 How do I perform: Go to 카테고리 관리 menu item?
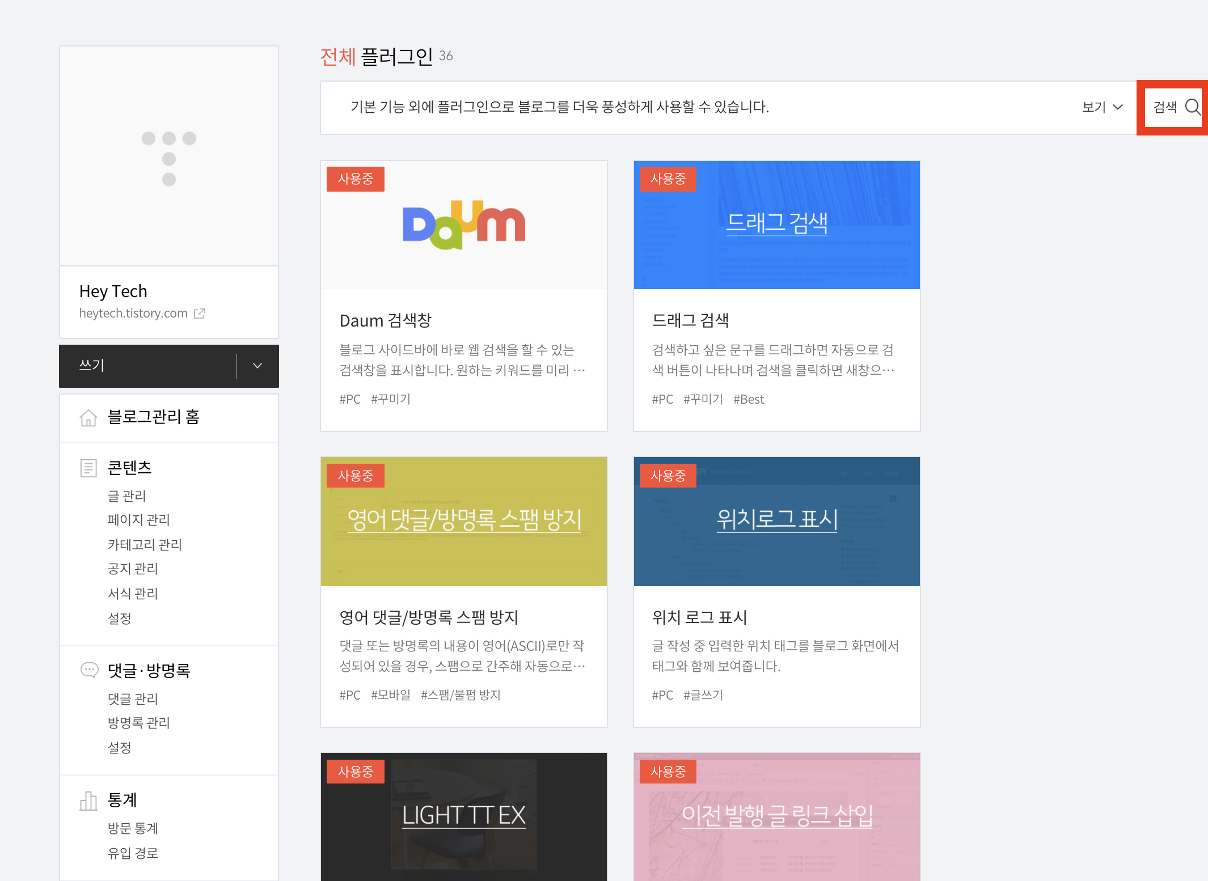[145, 545]
